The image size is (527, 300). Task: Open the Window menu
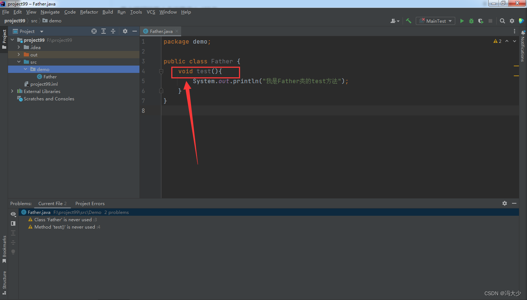click(x=168, y=12)
